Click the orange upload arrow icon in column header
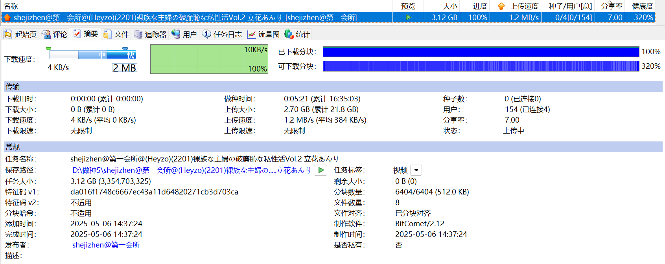The height and width of the screenshot is (264, 665). click(x=501, y=6)
